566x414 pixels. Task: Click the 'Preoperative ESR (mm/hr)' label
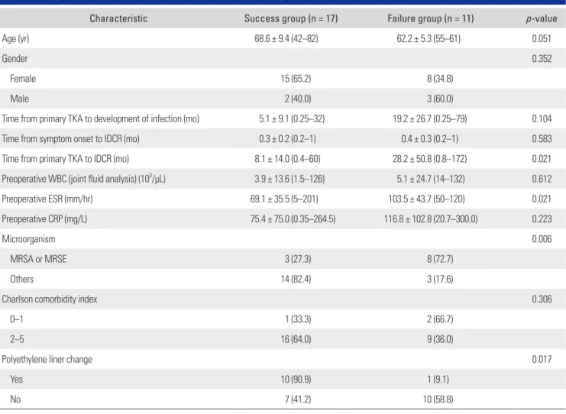tap(47, 199)
